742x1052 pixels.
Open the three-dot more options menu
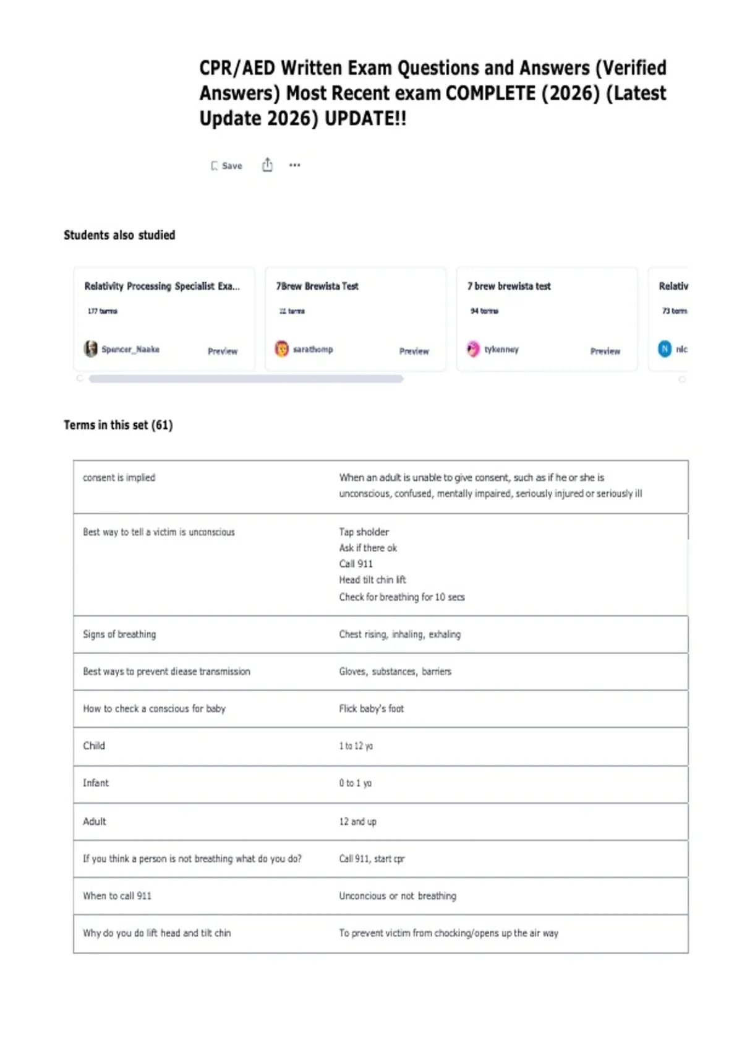click(x=295, y=165)
